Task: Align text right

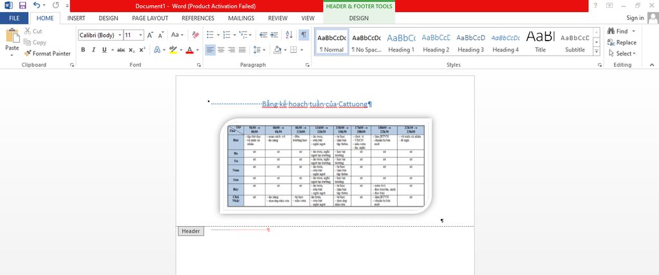Action: coord(231,50)
